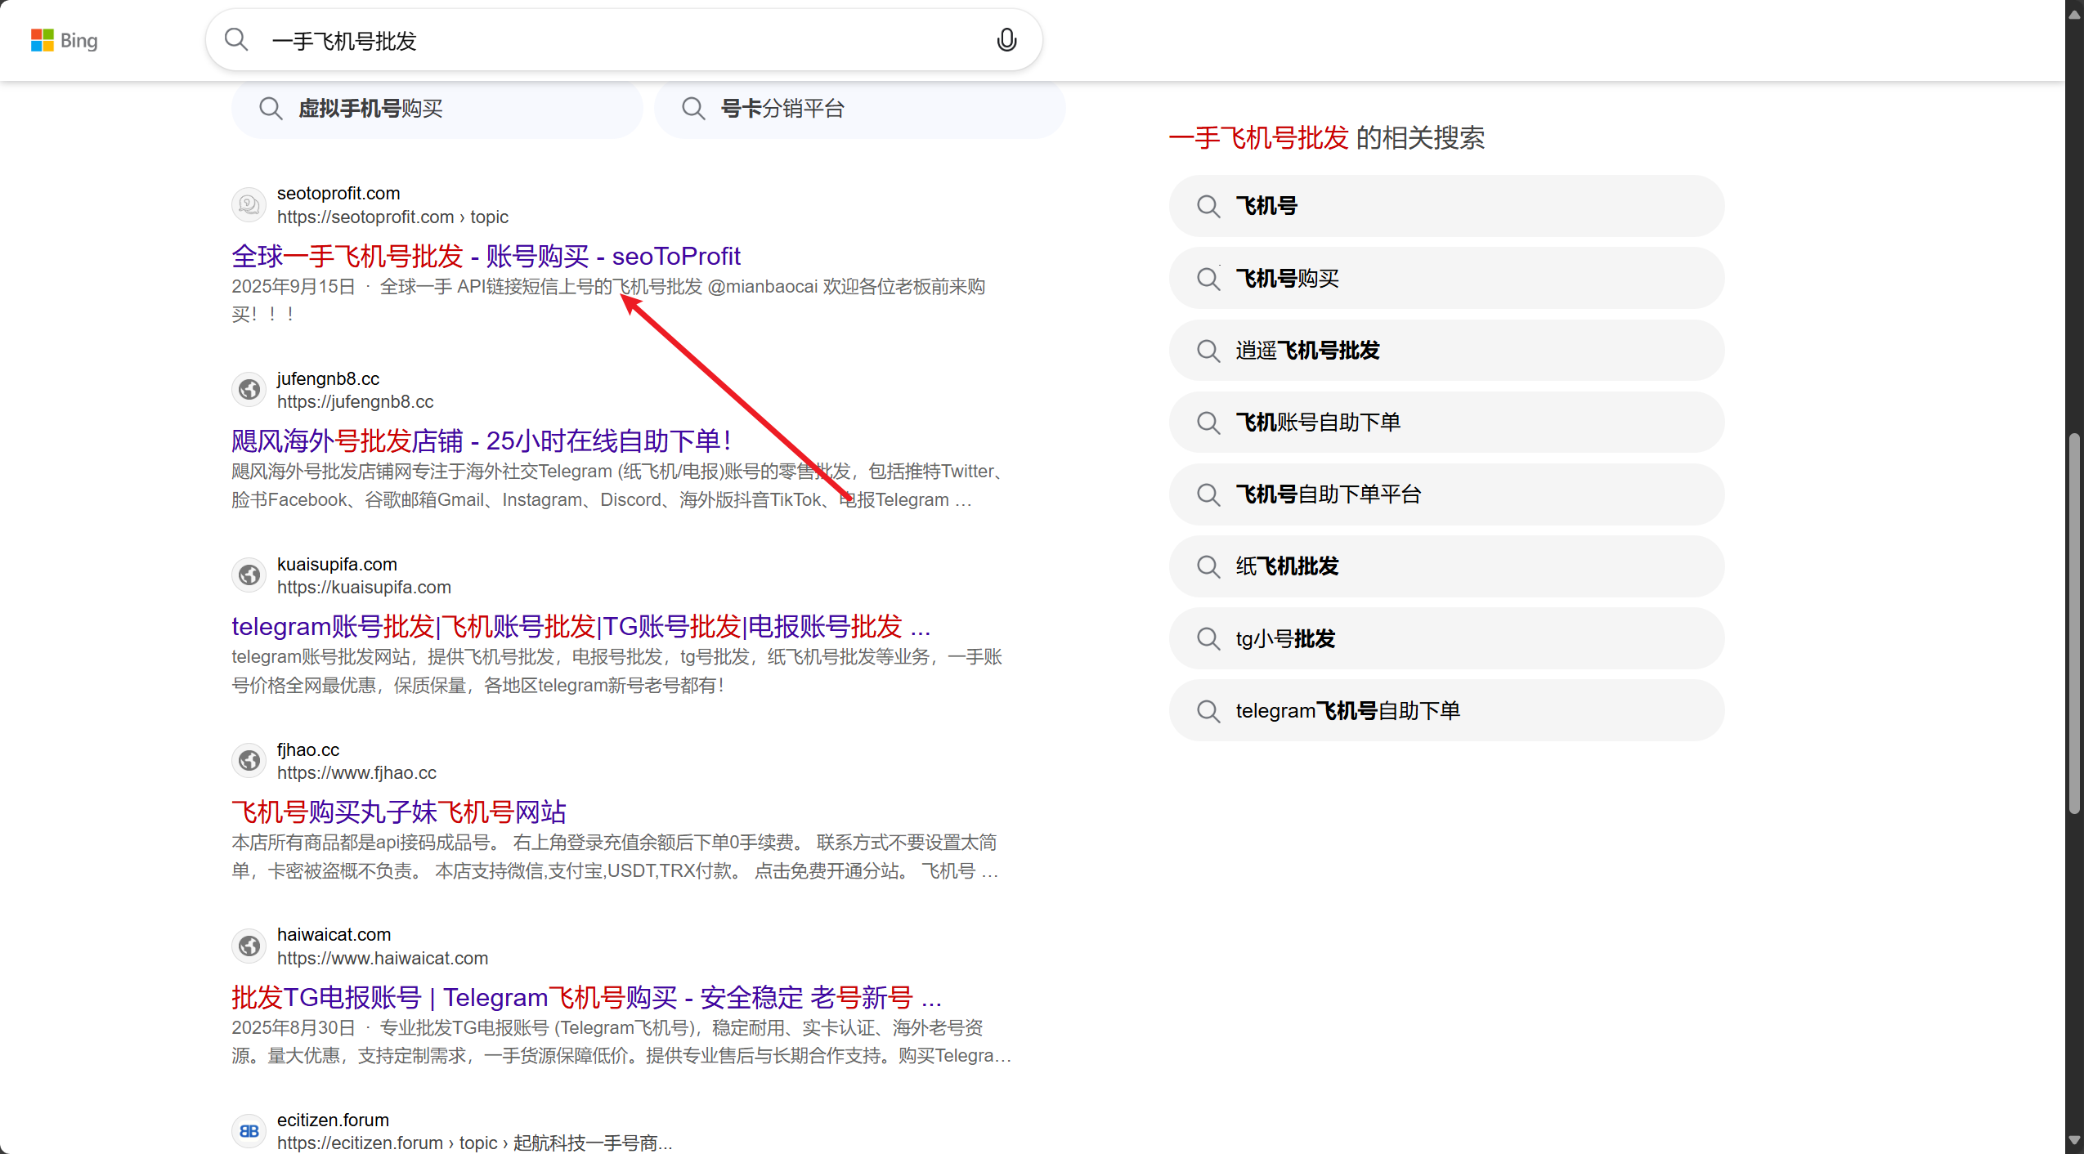Click the jufengnb8.cc globe favicon

click(249, 390)
